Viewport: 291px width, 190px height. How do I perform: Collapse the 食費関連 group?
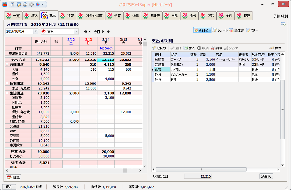pyautogui.click(x=7, y=65)
